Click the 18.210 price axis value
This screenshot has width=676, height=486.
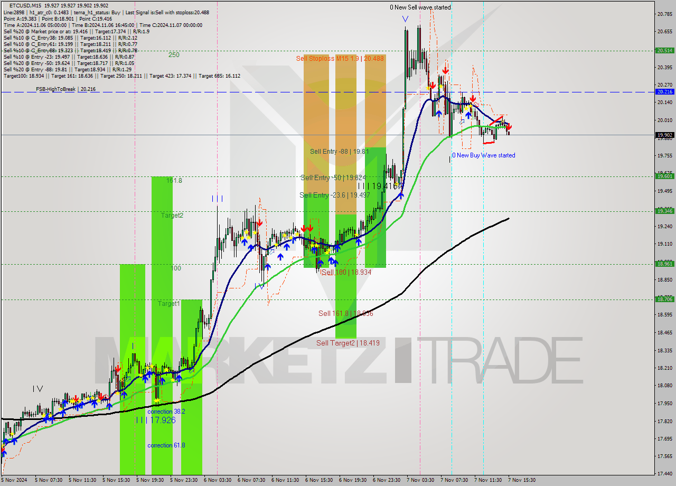664,368
